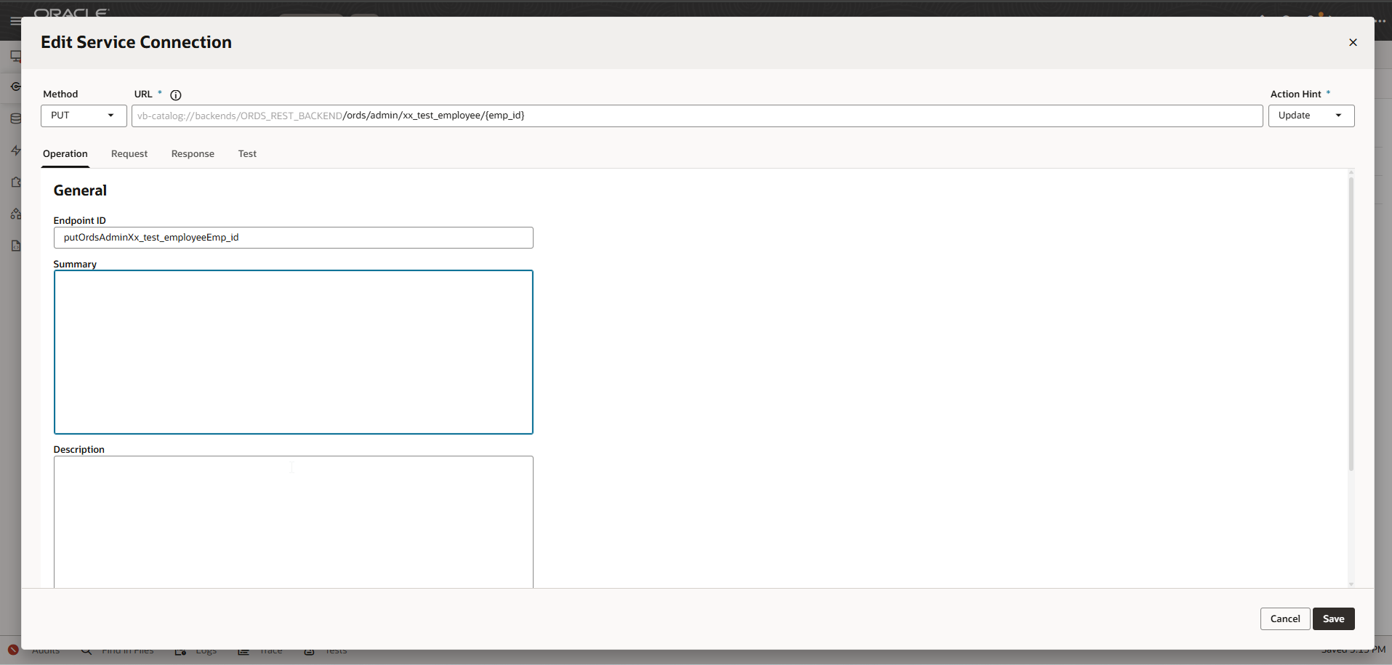Click the red Audits status icon

[13, 650]
